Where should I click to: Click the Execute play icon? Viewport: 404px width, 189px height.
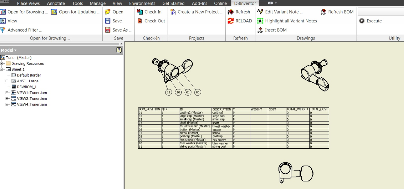point(362,21)
